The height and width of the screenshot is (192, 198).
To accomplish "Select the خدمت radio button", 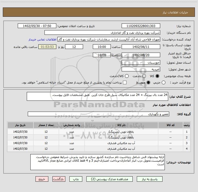I will (144, 76).
